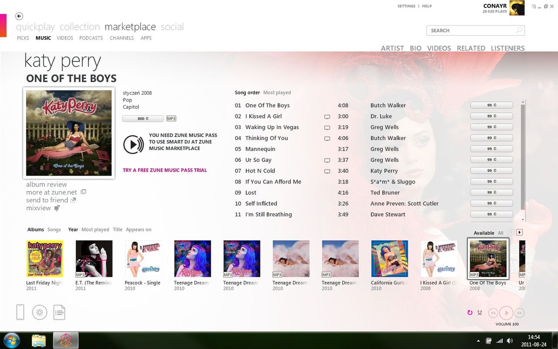
Task: Show hidden tray icons arrow
Action: 479,341
